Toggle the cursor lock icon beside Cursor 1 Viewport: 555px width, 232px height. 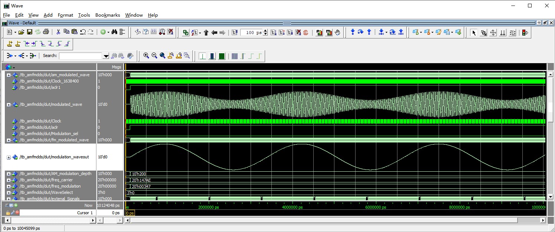[8, 213]
